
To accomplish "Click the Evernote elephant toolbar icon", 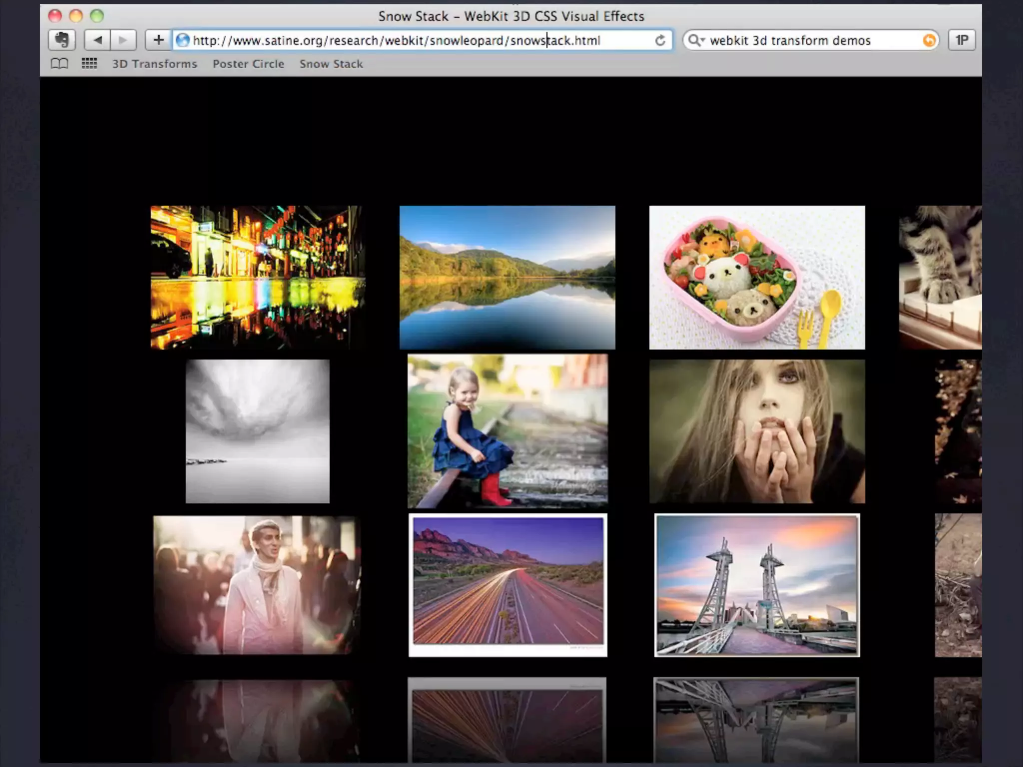I will point(62,40).
